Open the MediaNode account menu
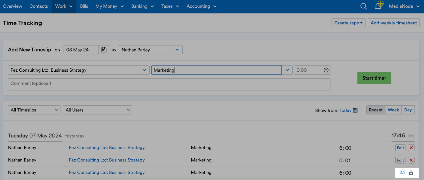Image resolution: width=424 pixels, height=180 pixels. point(404,6)
